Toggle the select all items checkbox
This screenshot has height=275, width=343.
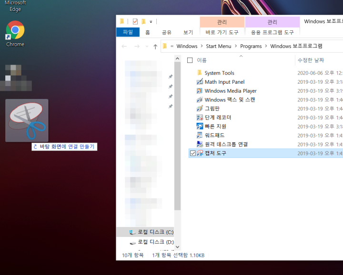tap(190, 60)
